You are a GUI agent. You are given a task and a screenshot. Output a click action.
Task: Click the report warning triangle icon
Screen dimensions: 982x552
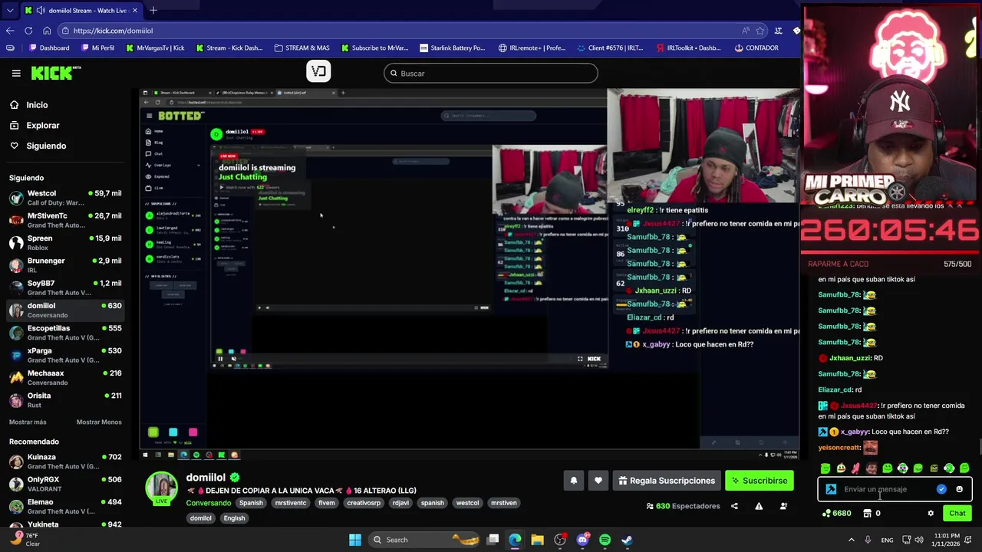(759, 506)
